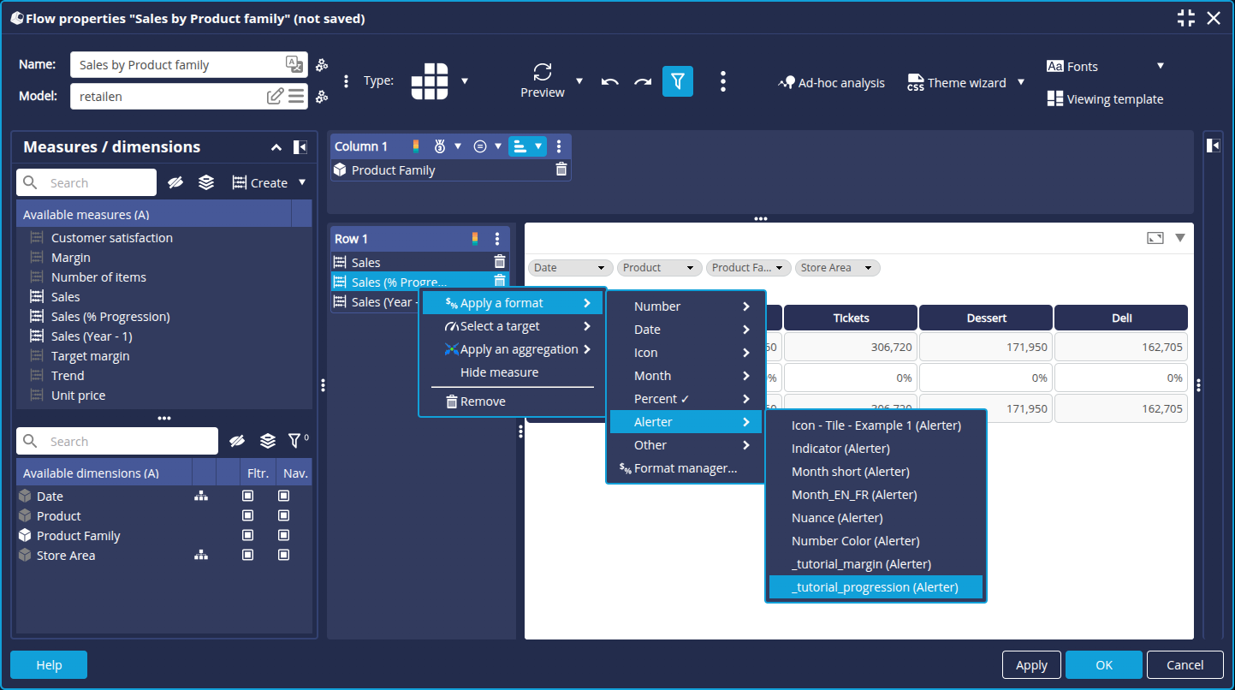
Task: Delete Product Family from Column 1
Action: click(x=561, y=170)
